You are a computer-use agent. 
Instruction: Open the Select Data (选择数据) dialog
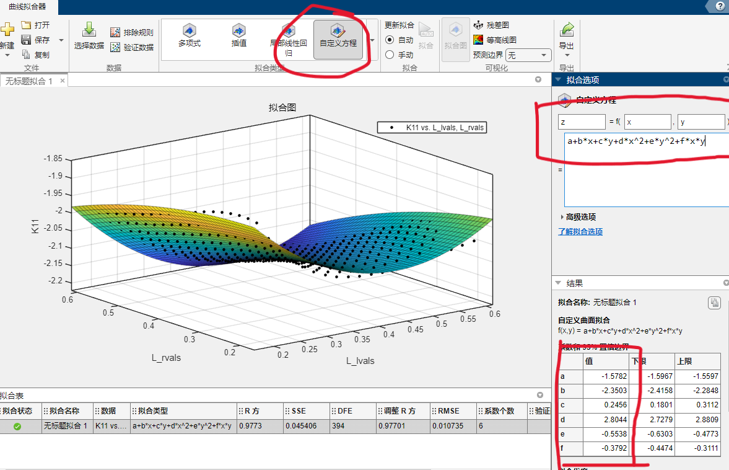pyautogui.click(x=89, y=35)
